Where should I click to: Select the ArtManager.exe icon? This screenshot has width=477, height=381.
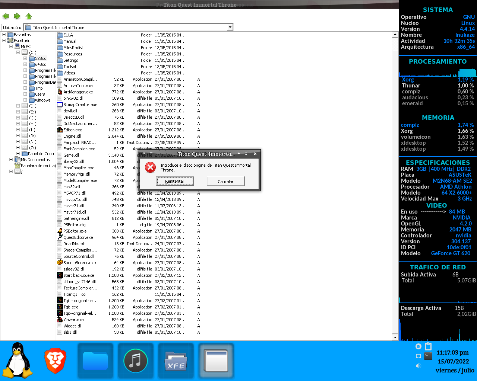60,92
